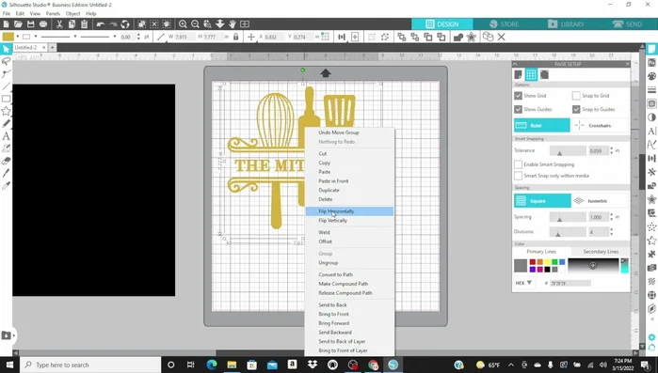Click the scissors Cut icon in toolbar
658x373 pixels.
point(59,23)
